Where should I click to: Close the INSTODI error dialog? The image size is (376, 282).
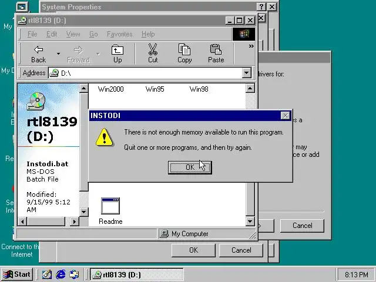[285, 116]
